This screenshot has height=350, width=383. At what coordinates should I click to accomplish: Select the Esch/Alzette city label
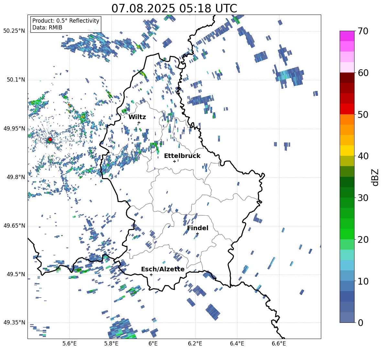pos(163,269)
